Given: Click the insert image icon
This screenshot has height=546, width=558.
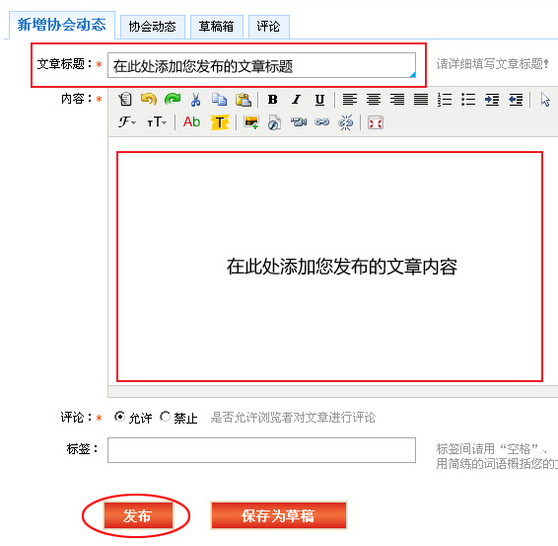Looking at the screenshot, I should [x=250, y=122].
